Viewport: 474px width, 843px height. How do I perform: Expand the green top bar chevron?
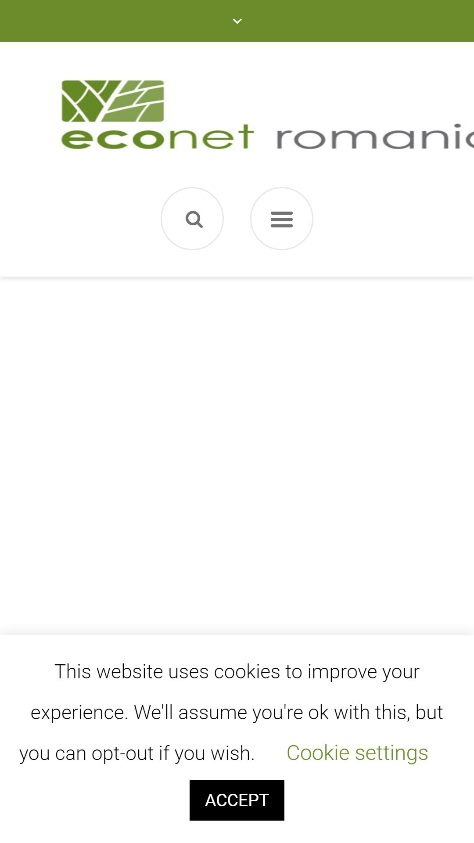[237, 21]
